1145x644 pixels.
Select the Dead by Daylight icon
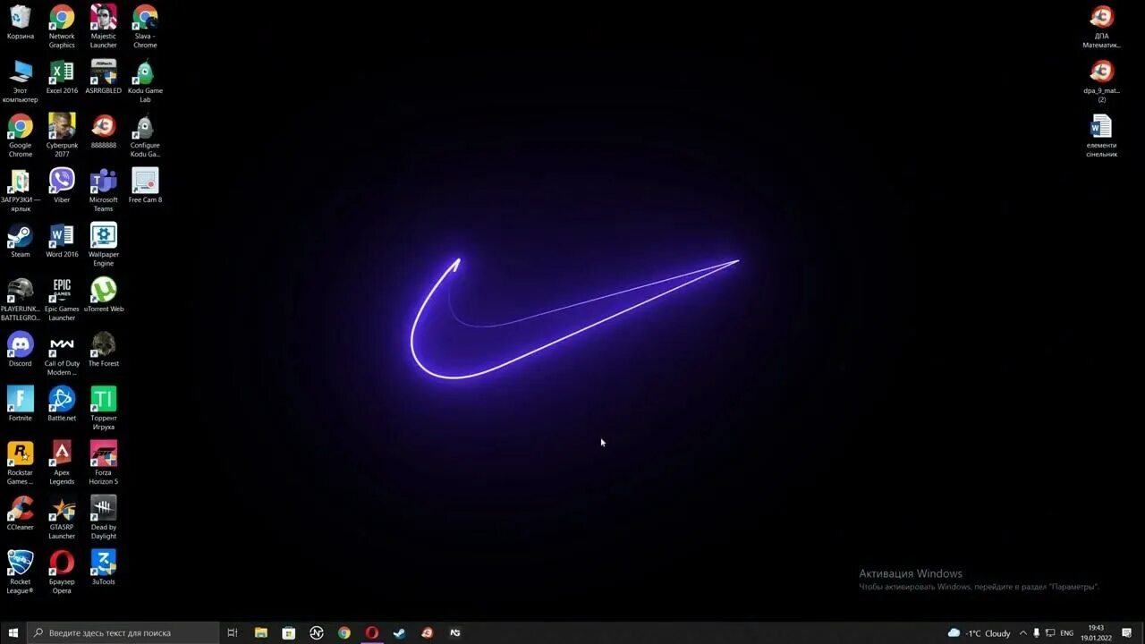pyautogui.click(x=104, y=518)
